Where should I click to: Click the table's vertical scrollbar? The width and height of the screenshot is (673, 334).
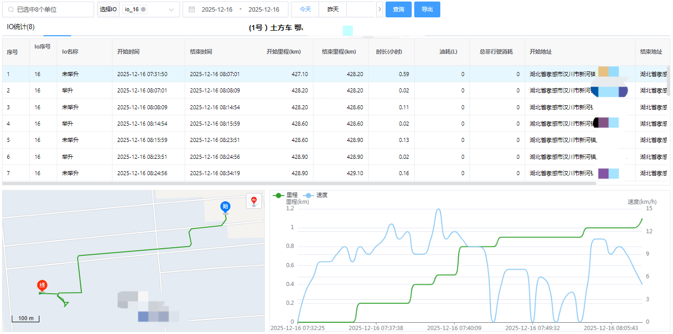click(x=668, y=81)
